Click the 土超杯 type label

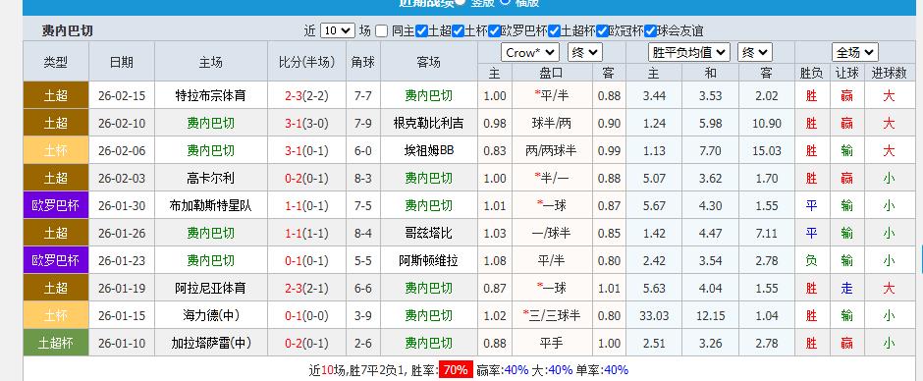[x=55, y=343]
